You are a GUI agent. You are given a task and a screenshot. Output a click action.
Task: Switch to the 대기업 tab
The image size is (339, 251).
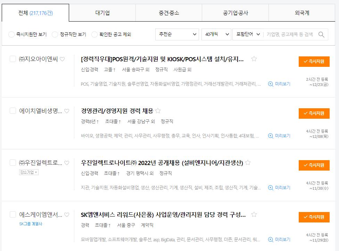point(102,12)
